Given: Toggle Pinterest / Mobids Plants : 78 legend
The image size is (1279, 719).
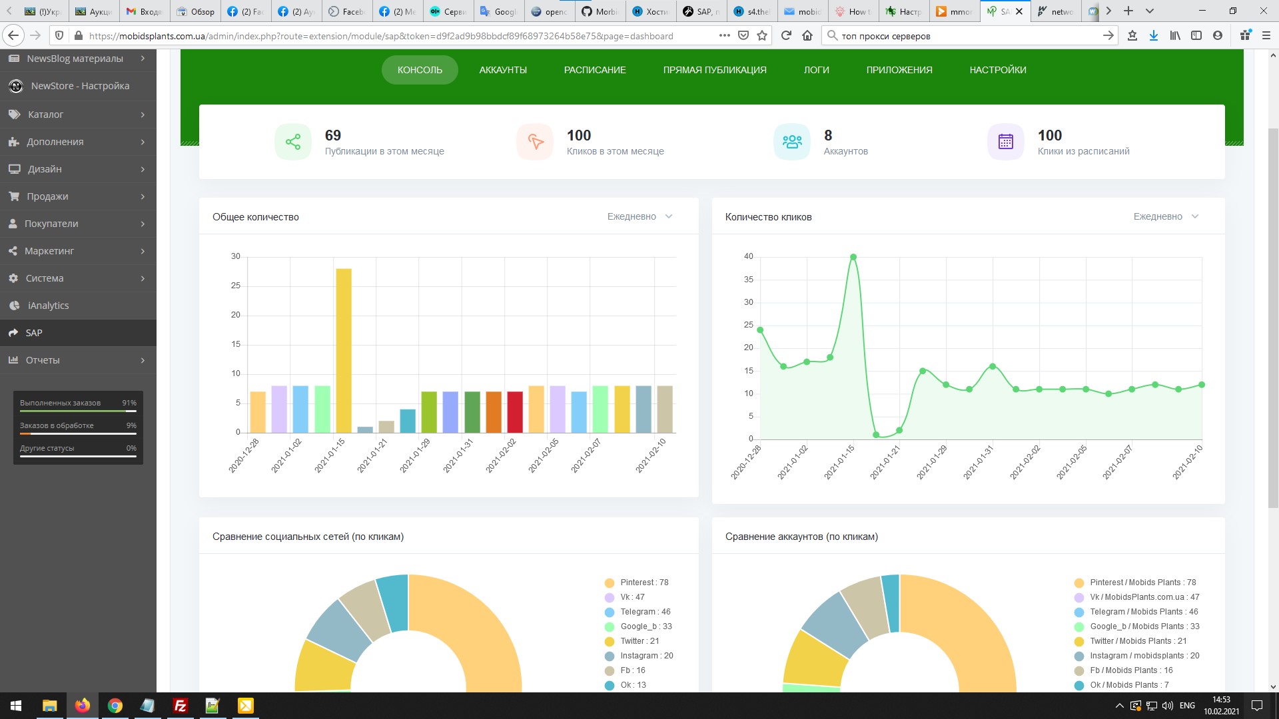Looking at the screenshot, I should point(1135,583).
